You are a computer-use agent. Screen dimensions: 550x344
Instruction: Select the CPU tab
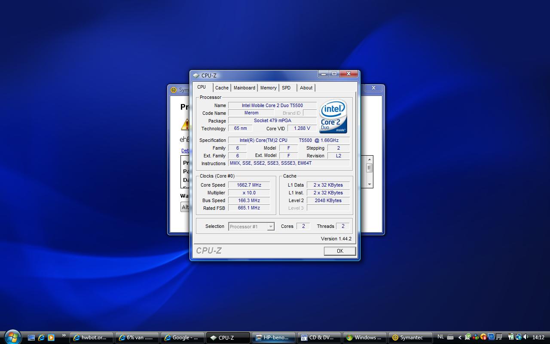[x=202, y=87]
